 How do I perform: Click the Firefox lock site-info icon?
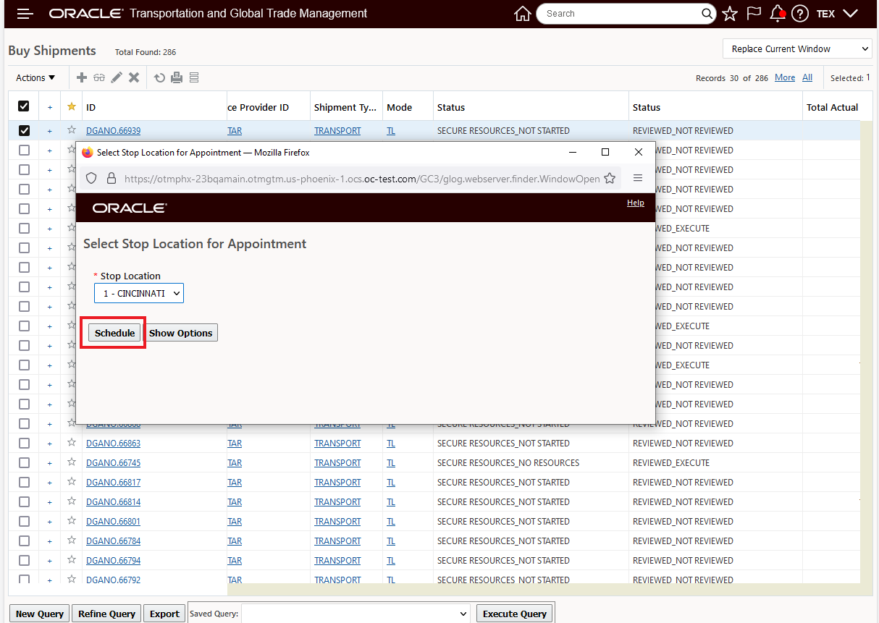pyautogui.click(x=111, y=178)
